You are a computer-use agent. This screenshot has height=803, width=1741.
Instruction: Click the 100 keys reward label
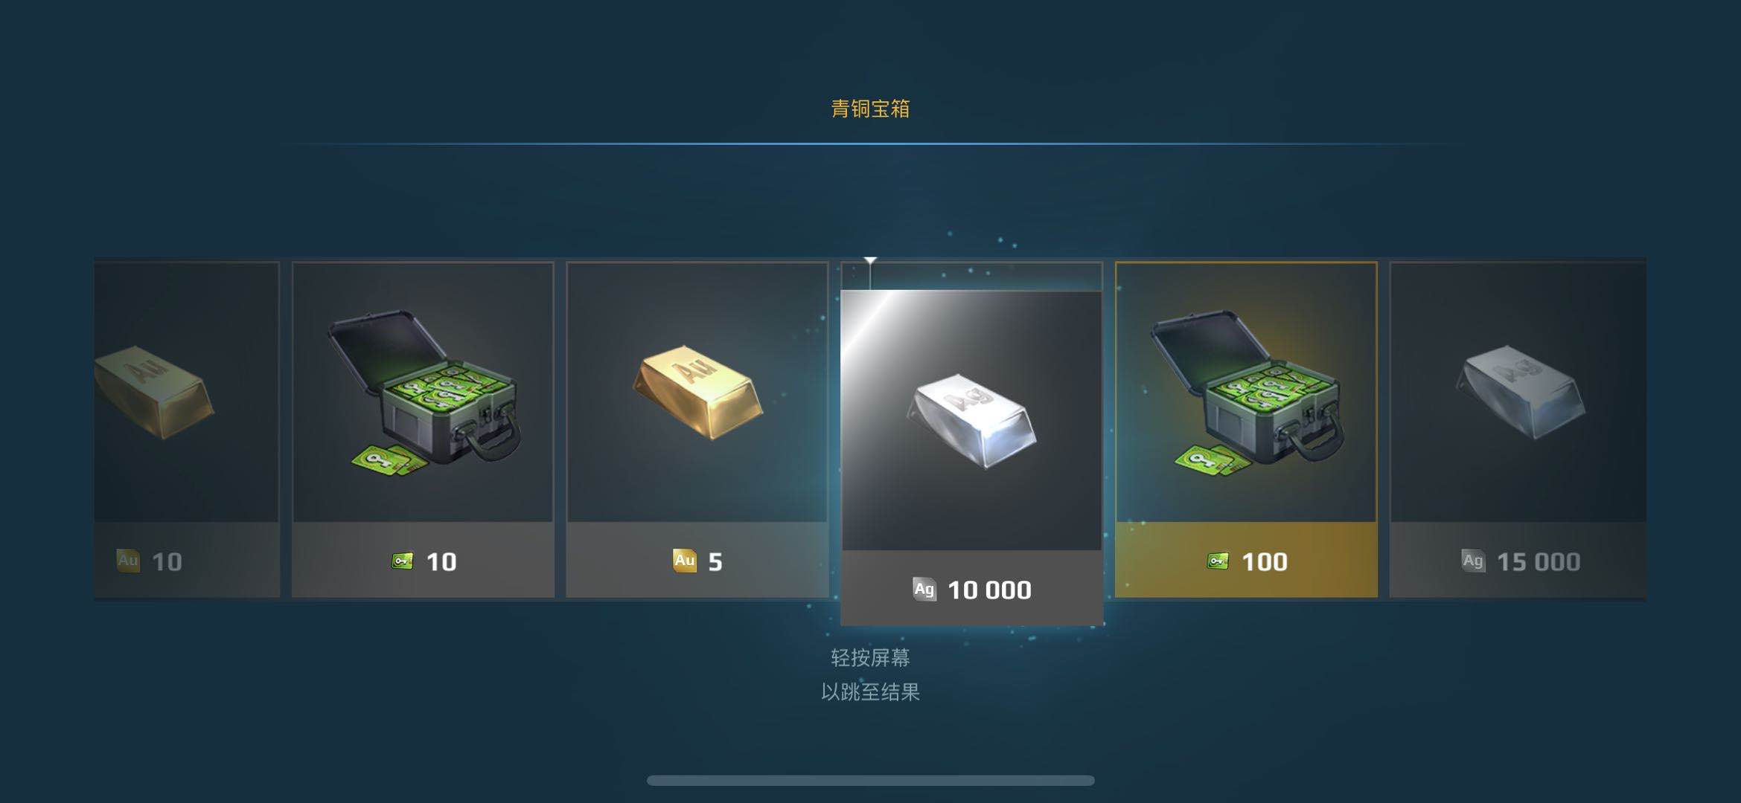(x=1265, y=561)
